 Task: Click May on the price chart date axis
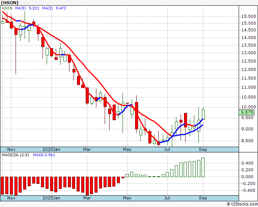[127, 149]
